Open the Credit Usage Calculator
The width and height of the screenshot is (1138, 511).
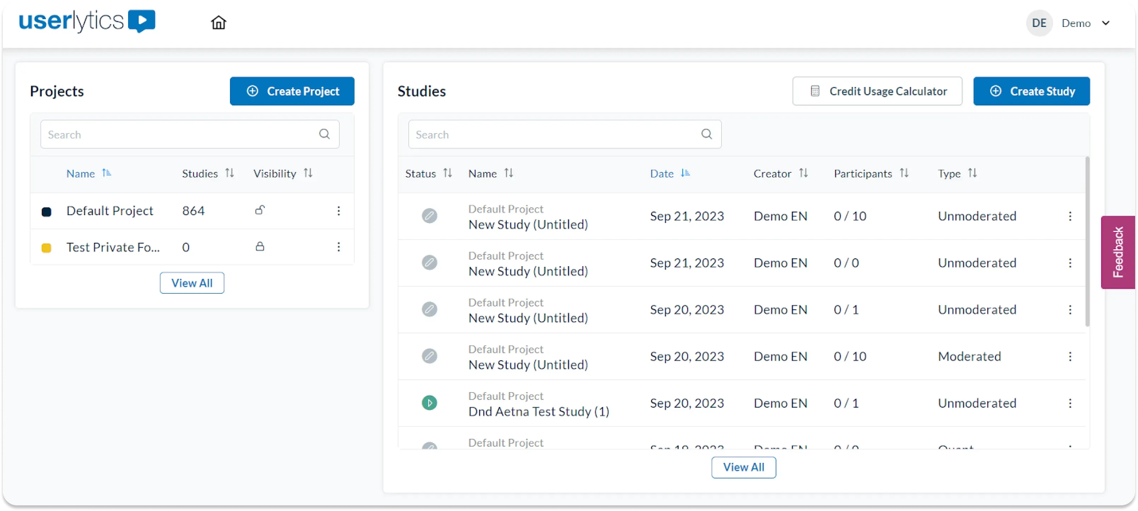(x=877, y=91)
